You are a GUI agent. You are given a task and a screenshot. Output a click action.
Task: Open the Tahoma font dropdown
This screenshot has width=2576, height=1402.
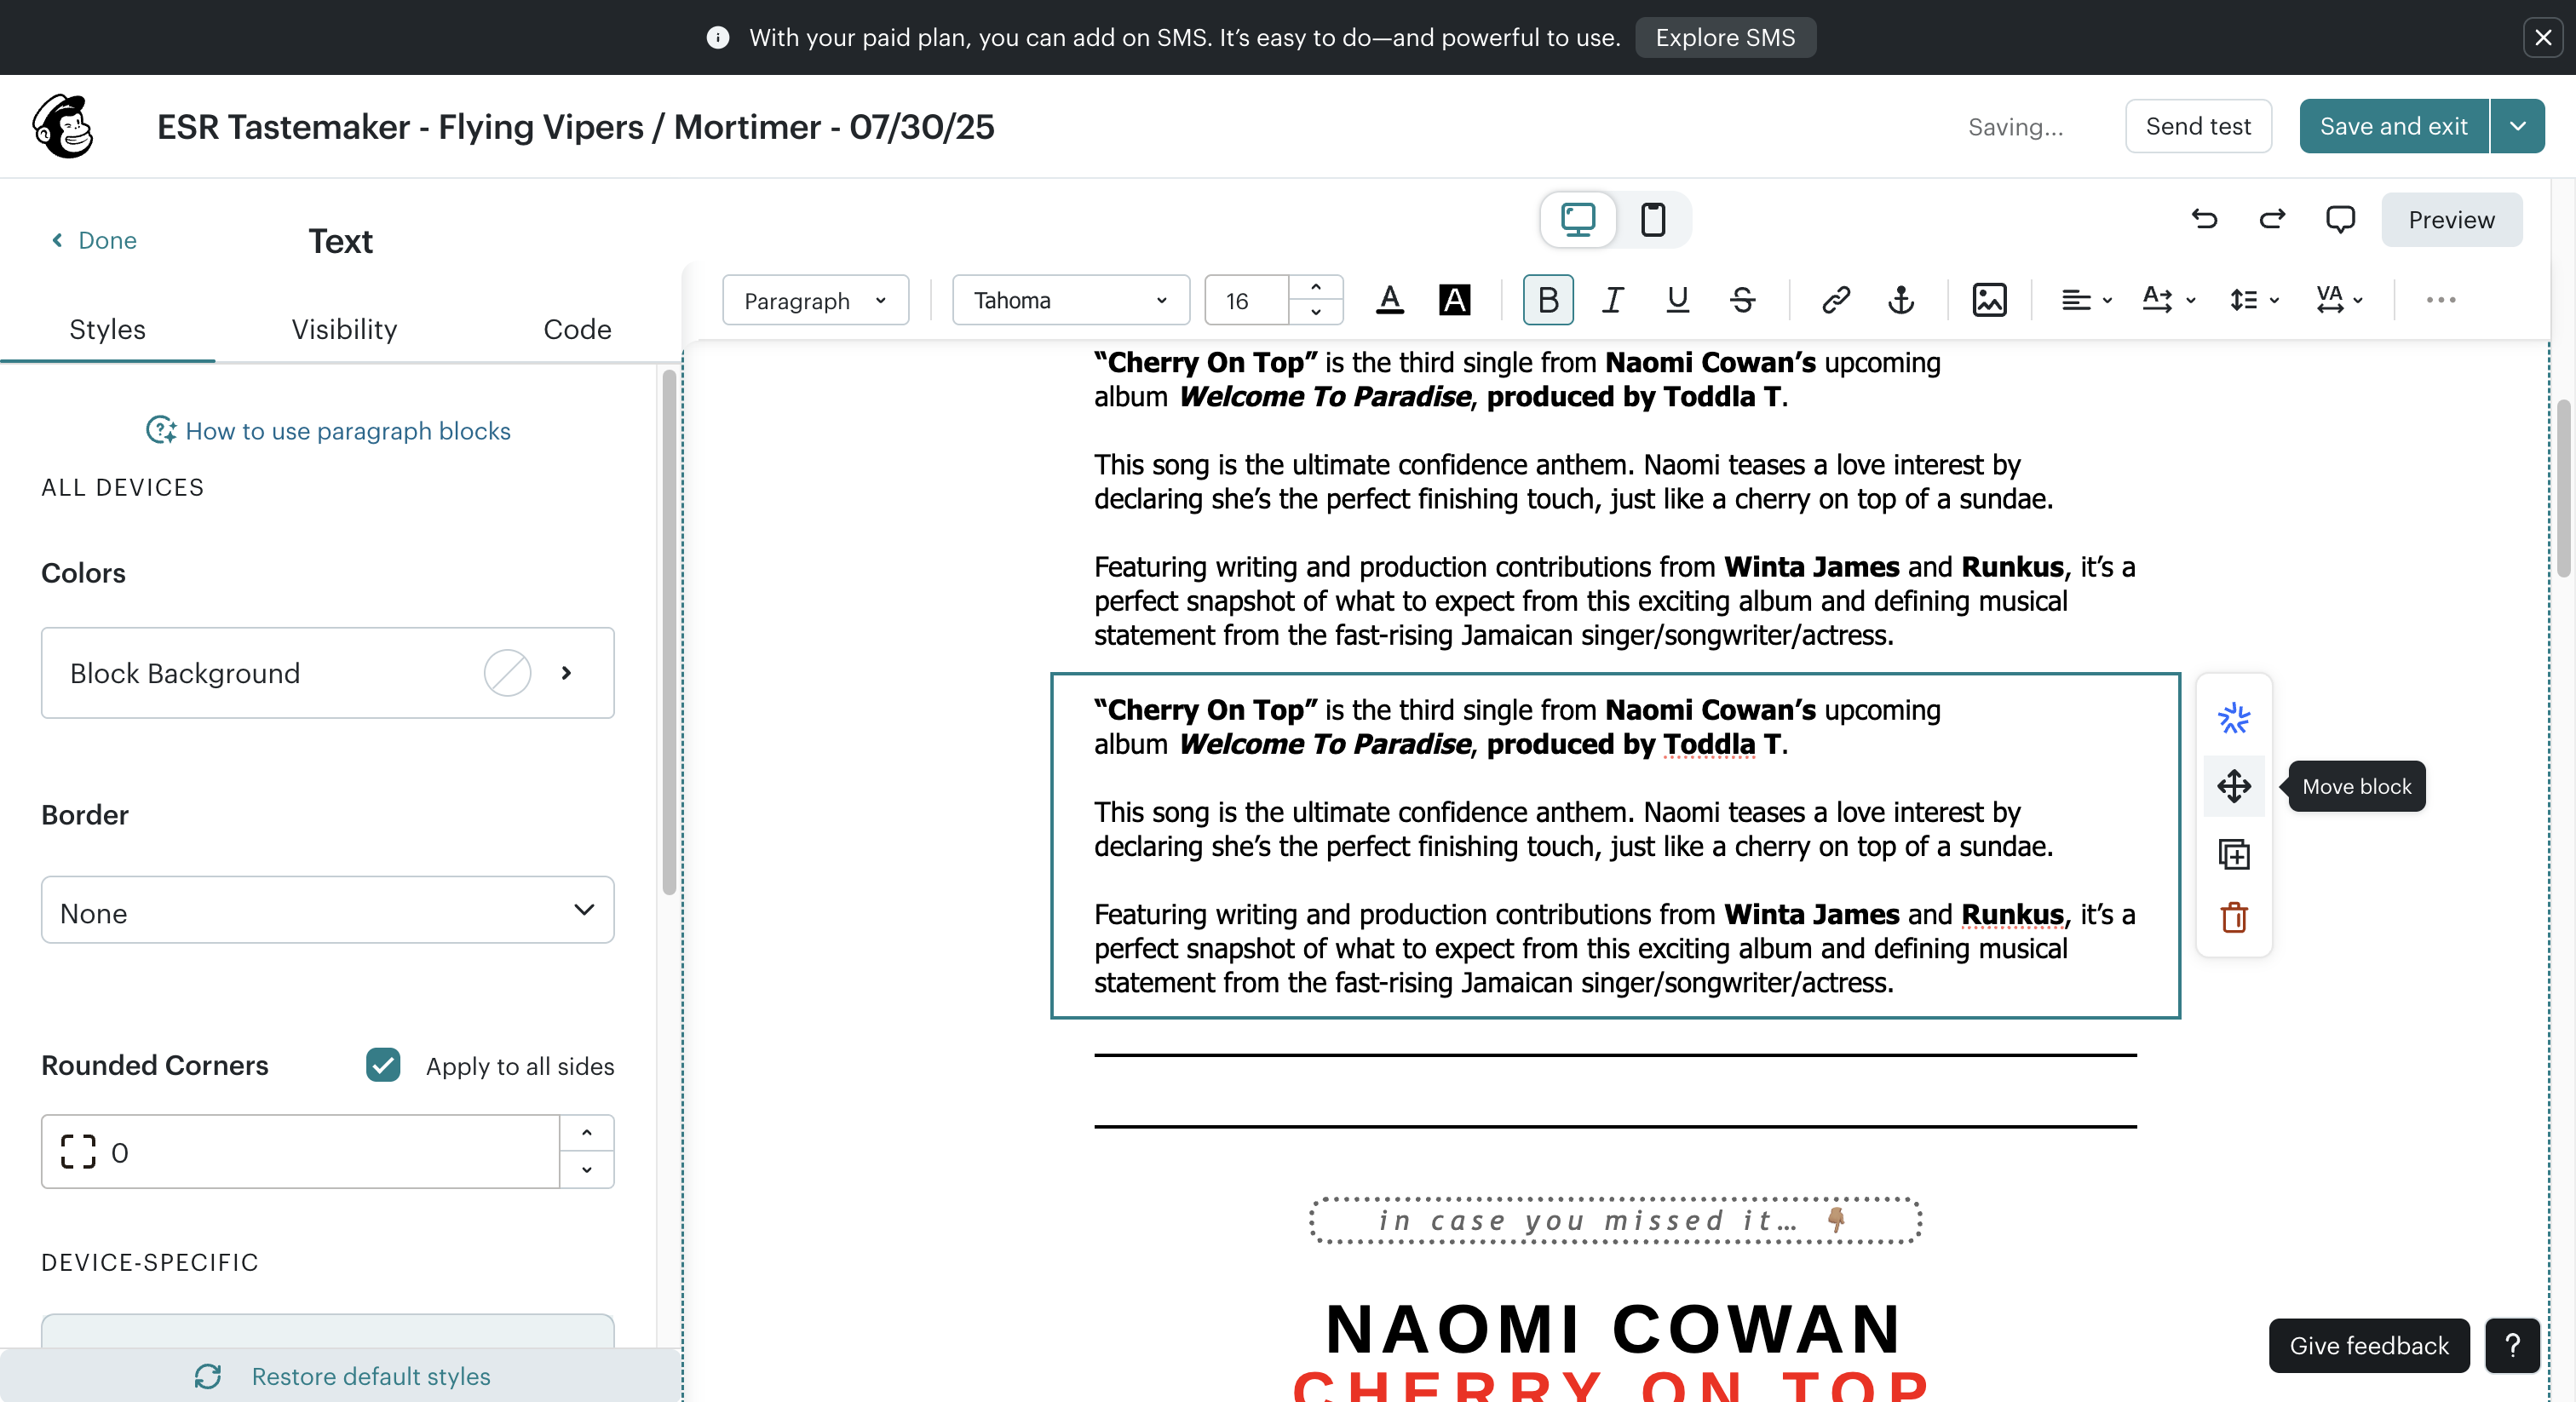click(1070, 300)
